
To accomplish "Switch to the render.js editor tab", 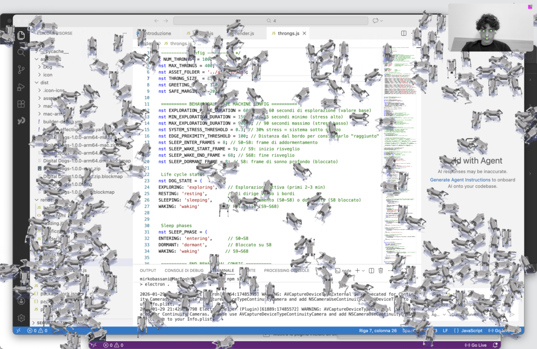I will (x=244, y=34).
